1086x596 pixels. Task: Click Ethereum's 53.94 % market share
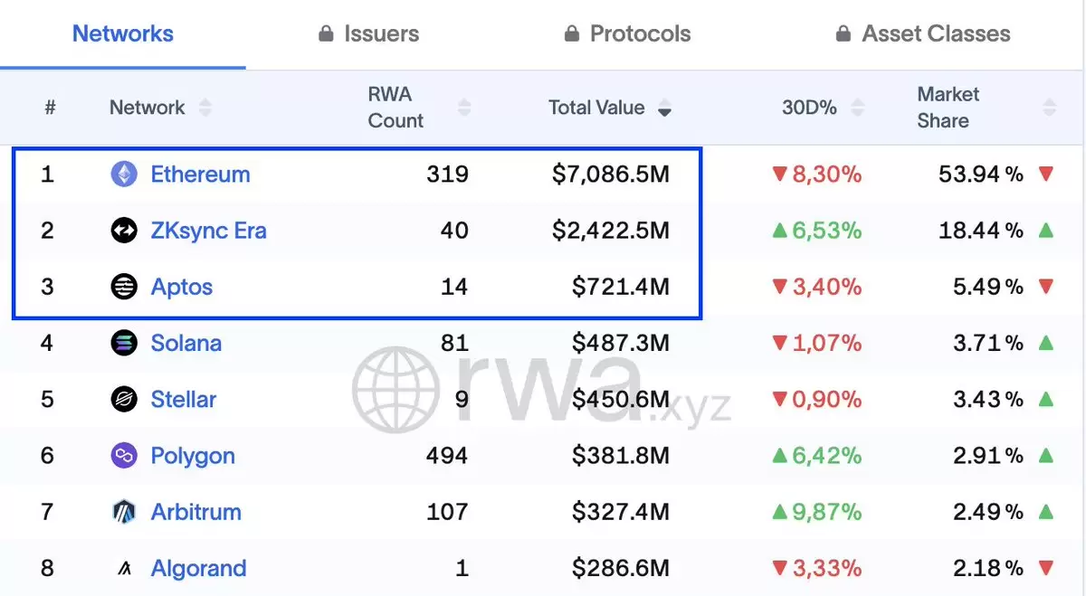pyautogui.click(x=981, y=174)
